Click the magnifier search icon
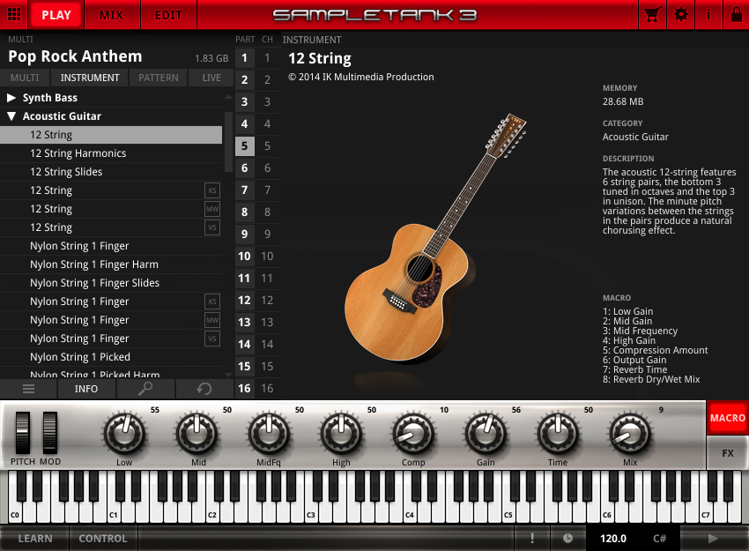Image resolution: width=749 pixels, height=551 pixels. [145, 389]
